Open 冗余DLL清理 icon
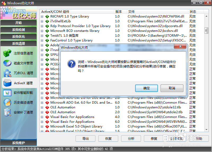Screen dimensions: 212x152 [x=7, y=73]
